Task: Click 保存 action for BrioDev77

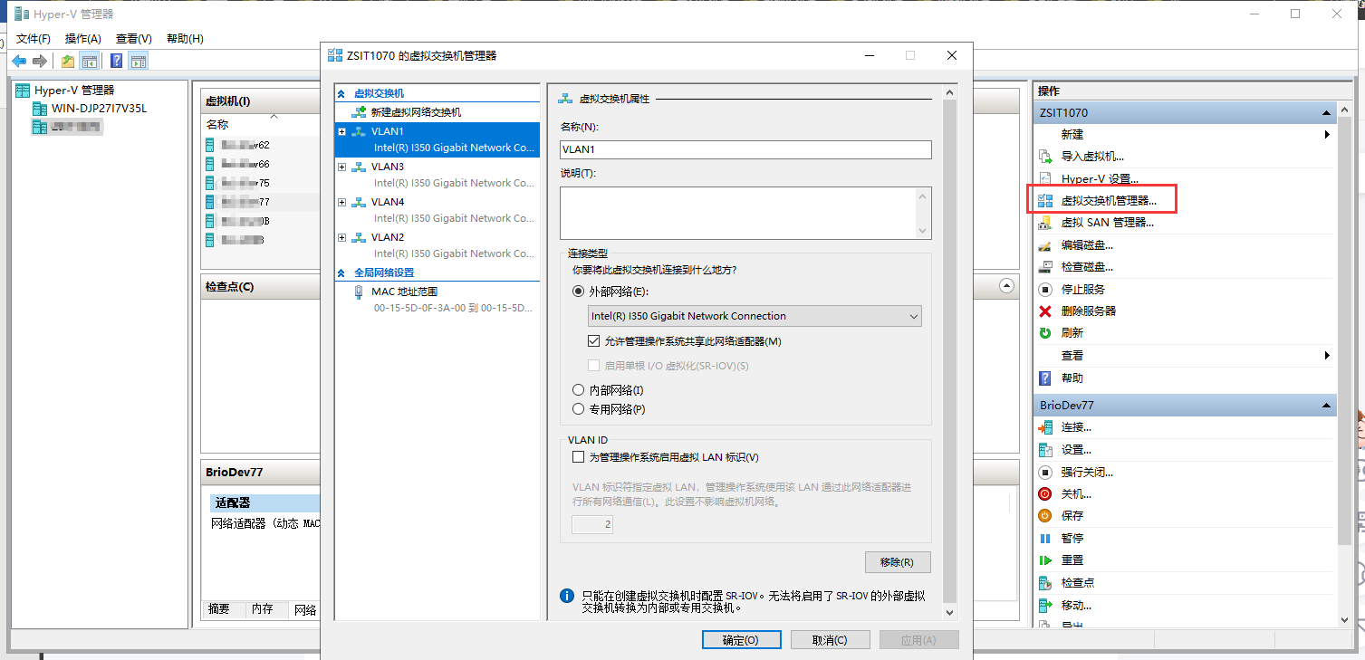Action: pyautogui.click(x=1072, y=516)
